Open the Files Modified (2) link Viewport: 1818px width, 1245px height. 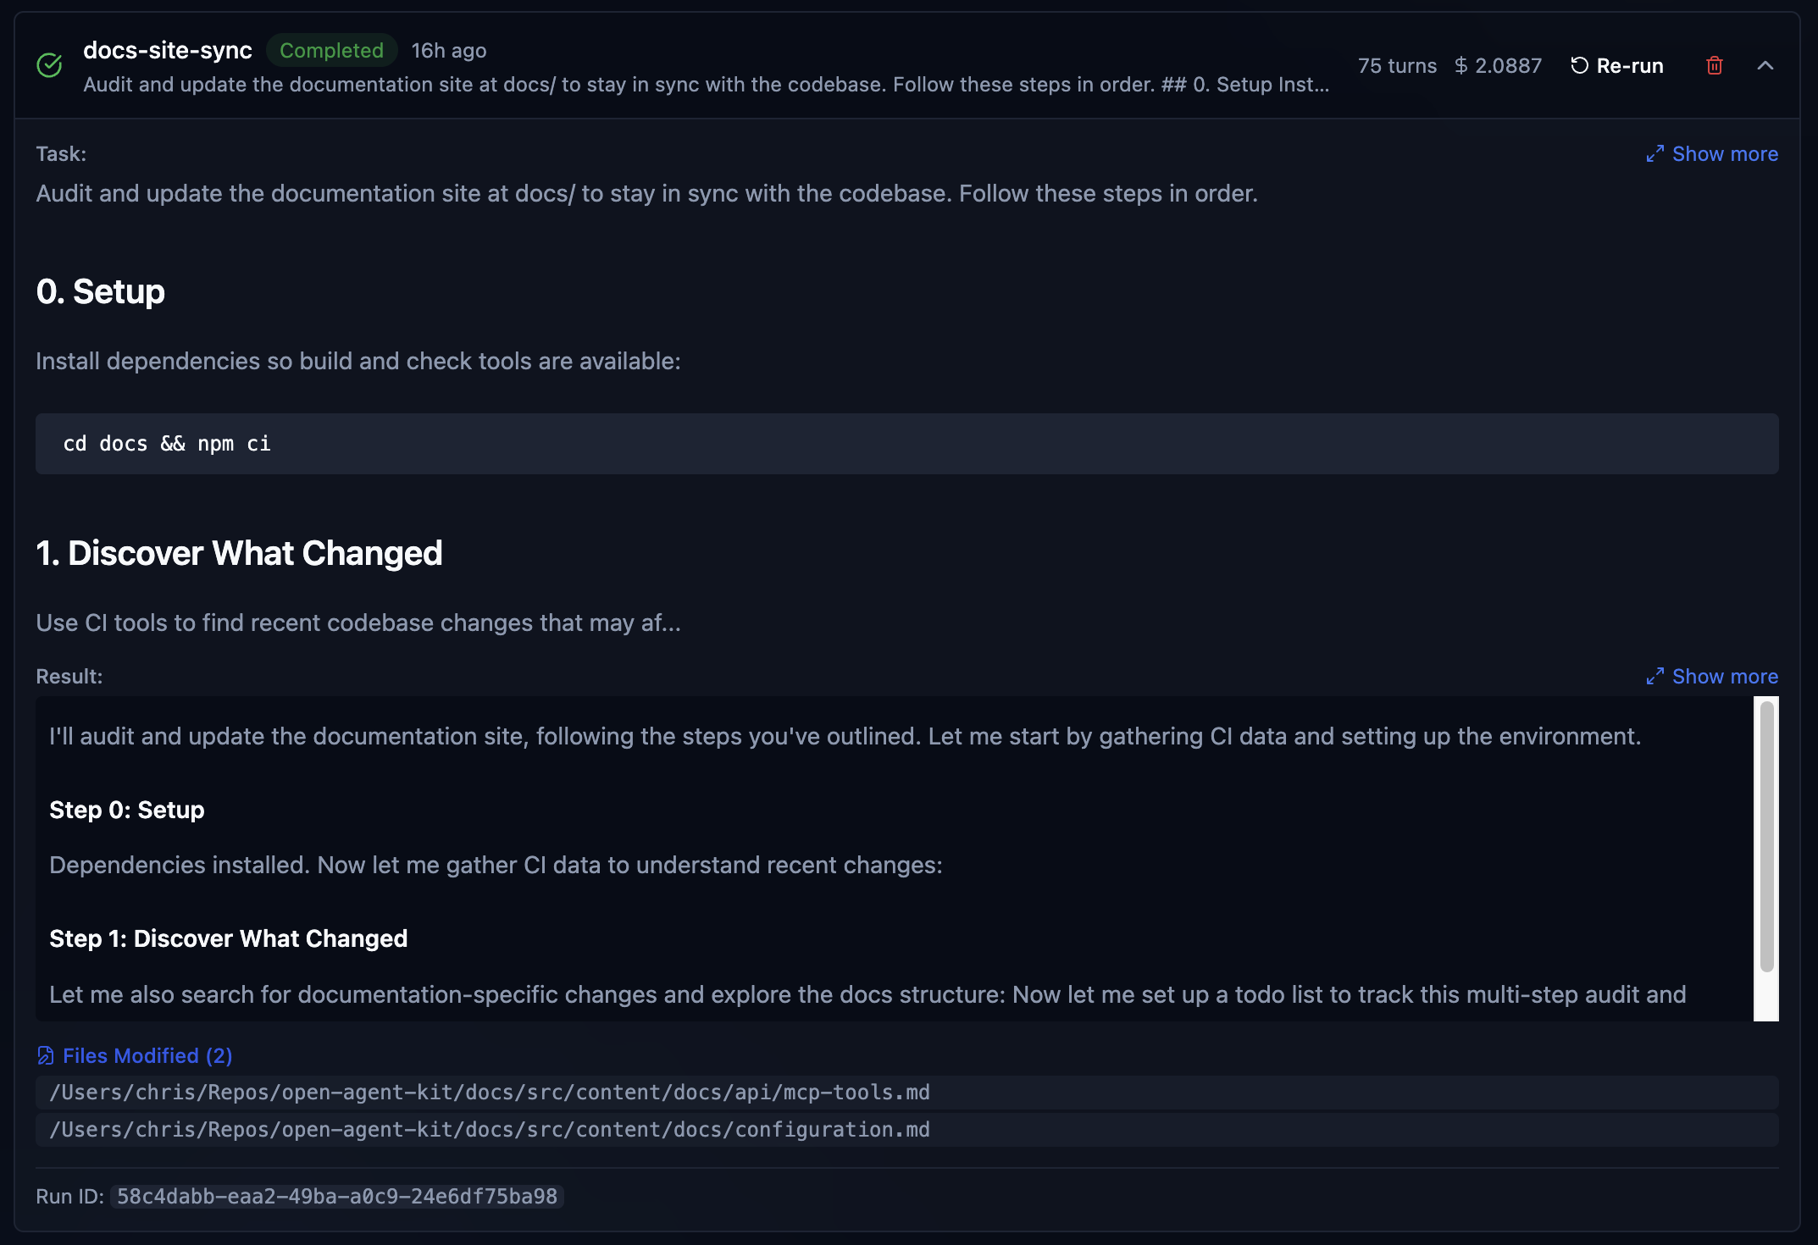click(147, 1055)
